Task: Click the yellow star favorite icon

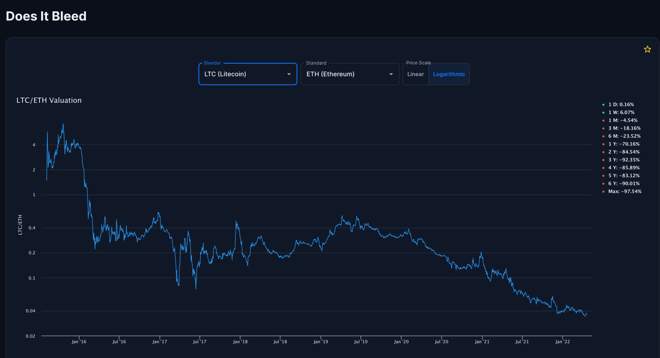Action: 647,49
